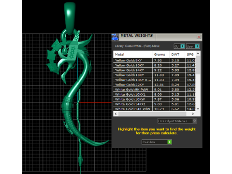Sort by the DWT column header
The width and height of the screenshot is (232, 174).
(x=177, y=55)
